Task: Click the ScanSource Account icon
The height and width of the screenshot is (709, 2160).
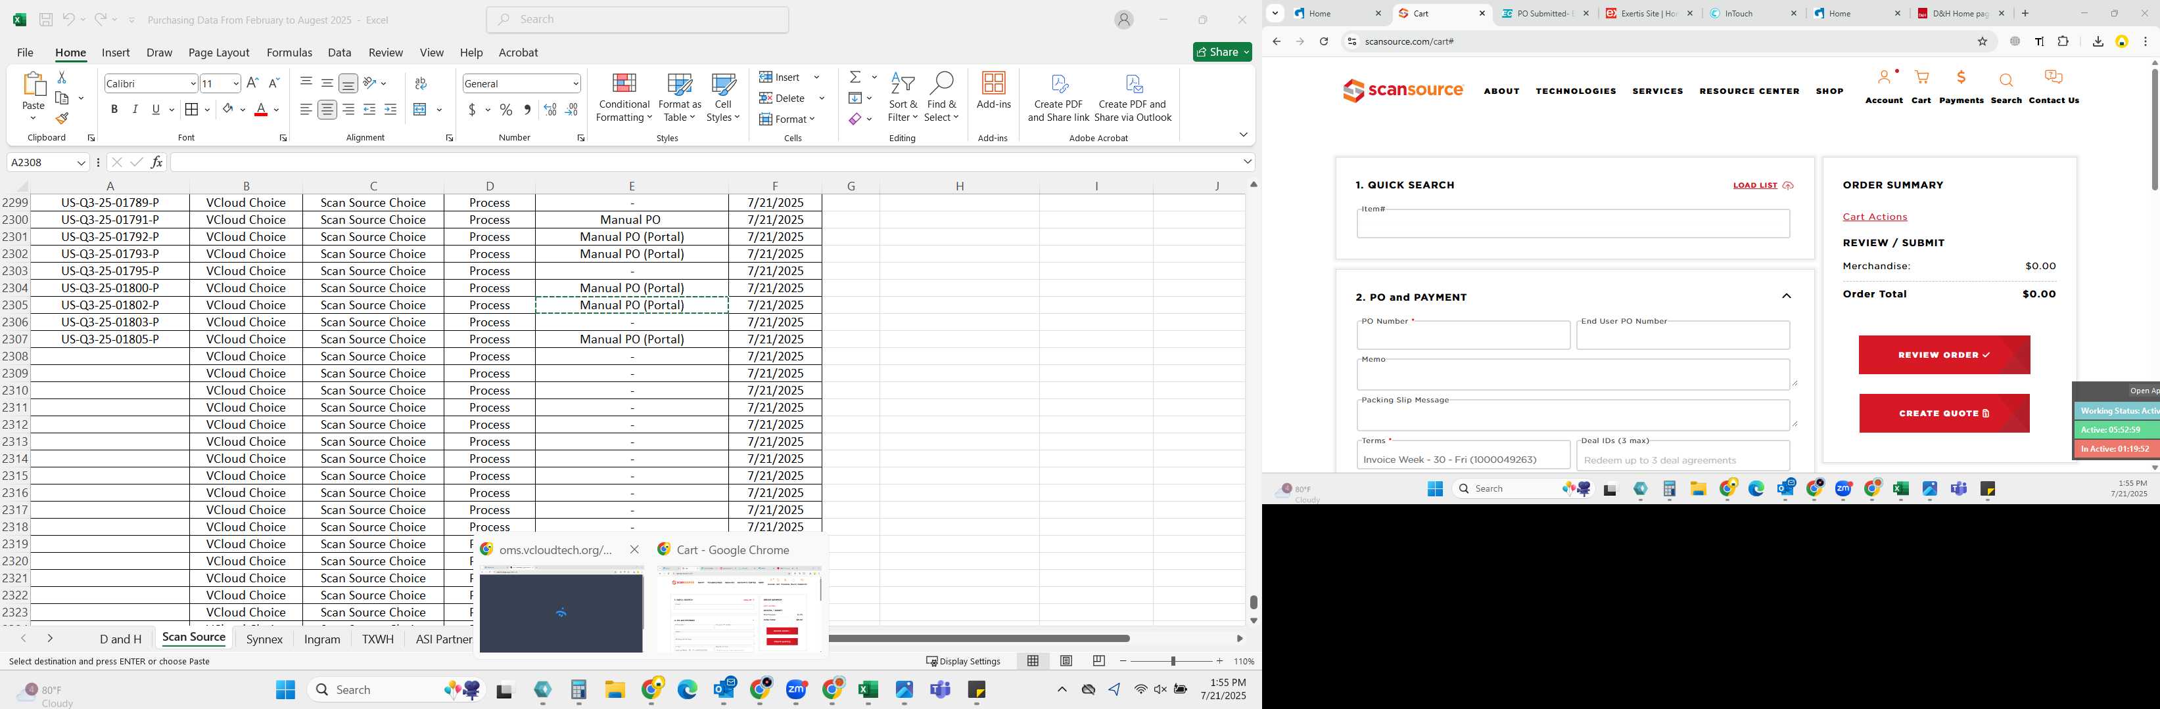Action: (x=1884, y=77)
